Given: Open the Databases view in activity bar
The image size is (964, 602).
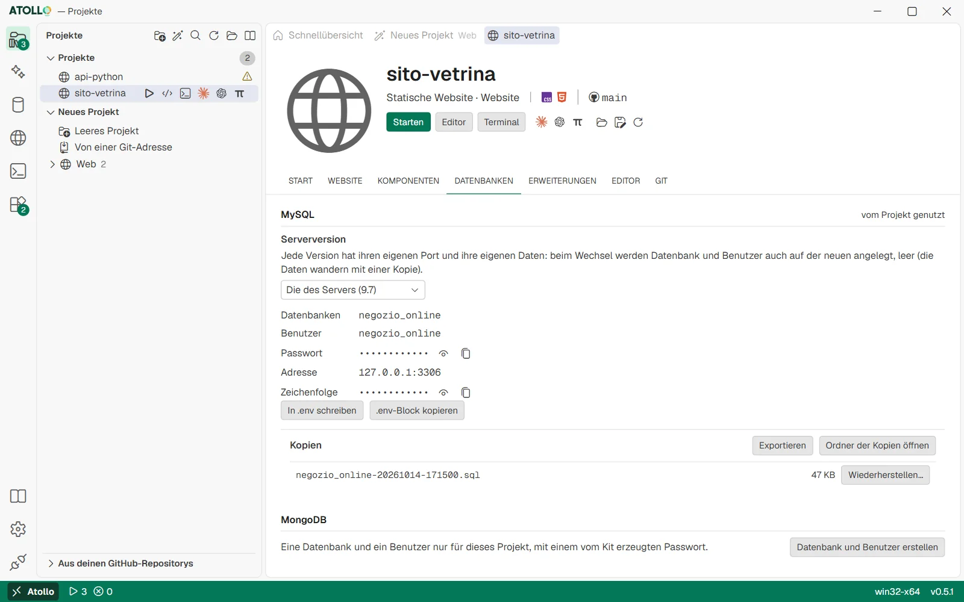Looking at the screenshot, I should coord(18,105).
